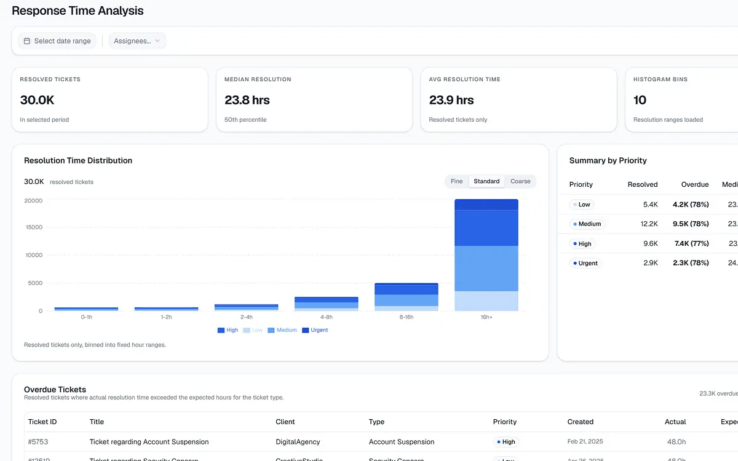Toggle the Medium legend series
Screen dimensions: 738x461
[x=282, y=330]
